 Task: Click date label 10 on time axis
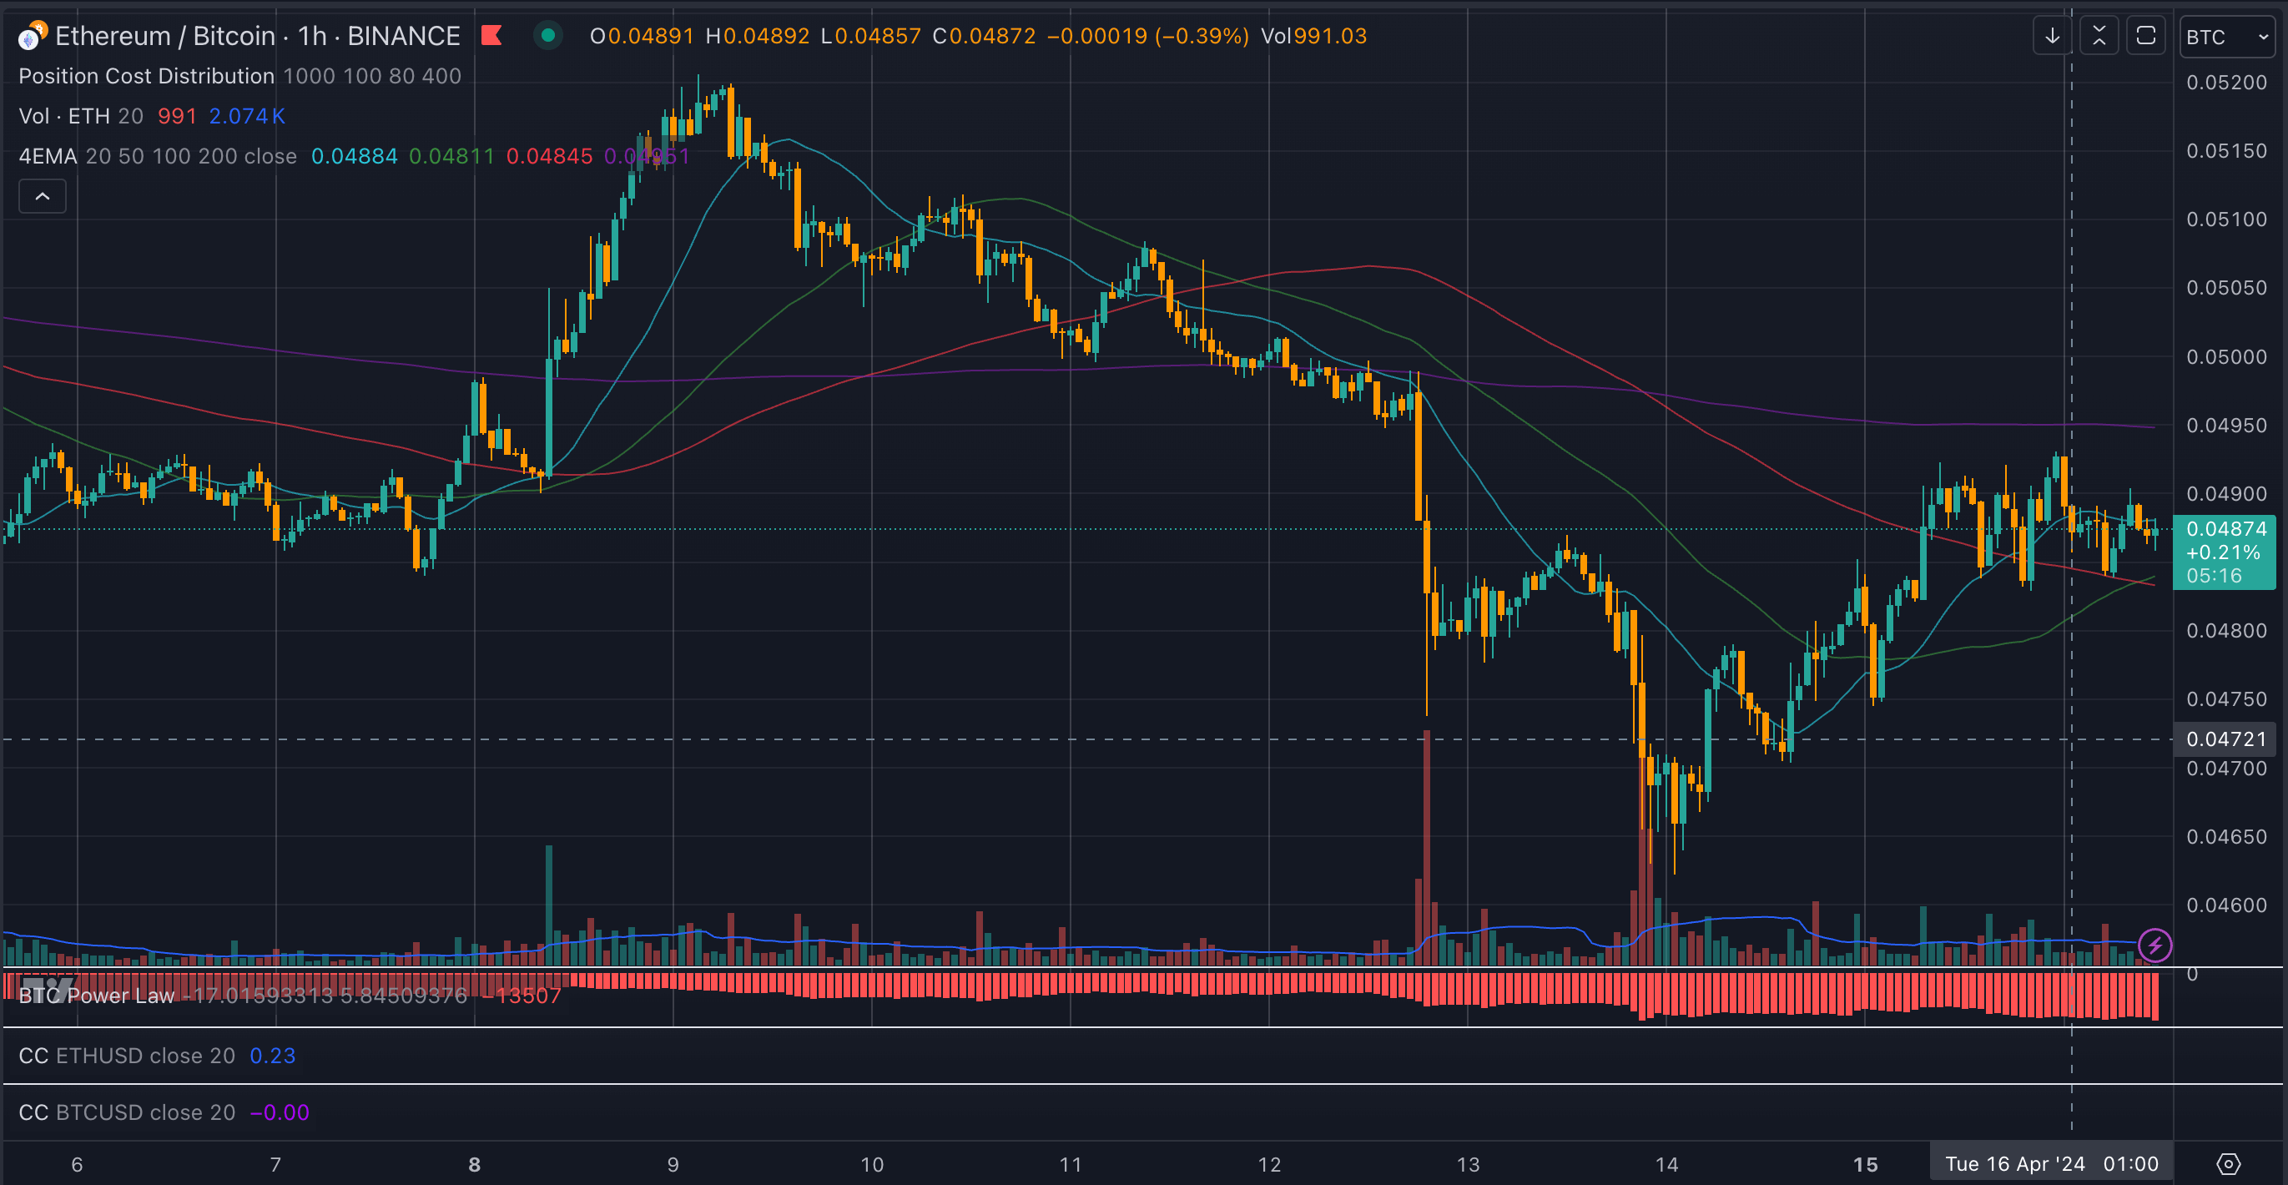coord(872,1165)
